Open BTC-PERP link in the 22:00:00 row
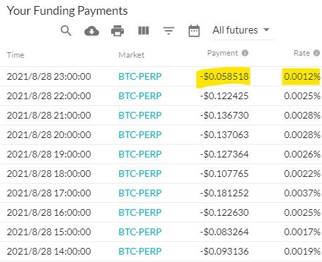 pyautogui.click(x=140, y=96)
